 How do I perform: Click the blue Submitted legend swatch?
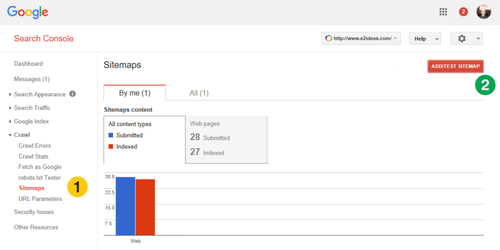[111, 135]
